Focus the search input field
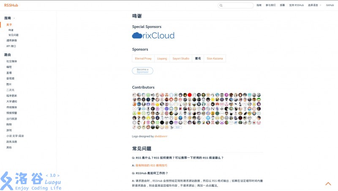The width and height of the screenshot is (338, 191). 237,5
